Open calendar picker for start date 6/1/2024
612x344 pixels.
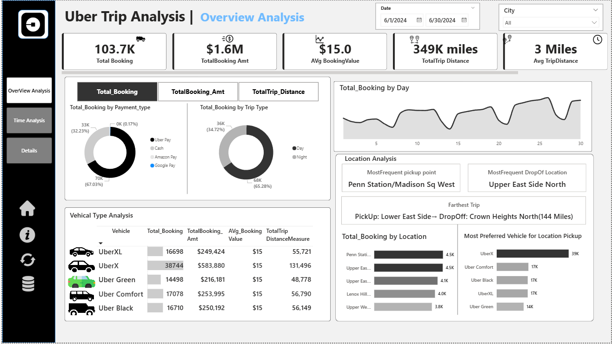pos(419,20)
